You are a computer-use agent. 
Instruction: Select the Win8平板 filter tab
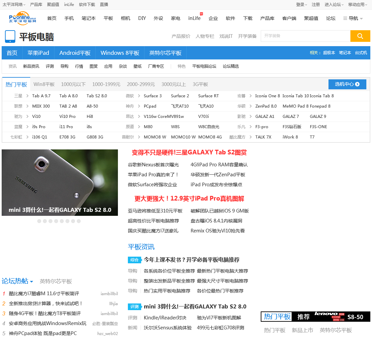click(x=44, y=84)
